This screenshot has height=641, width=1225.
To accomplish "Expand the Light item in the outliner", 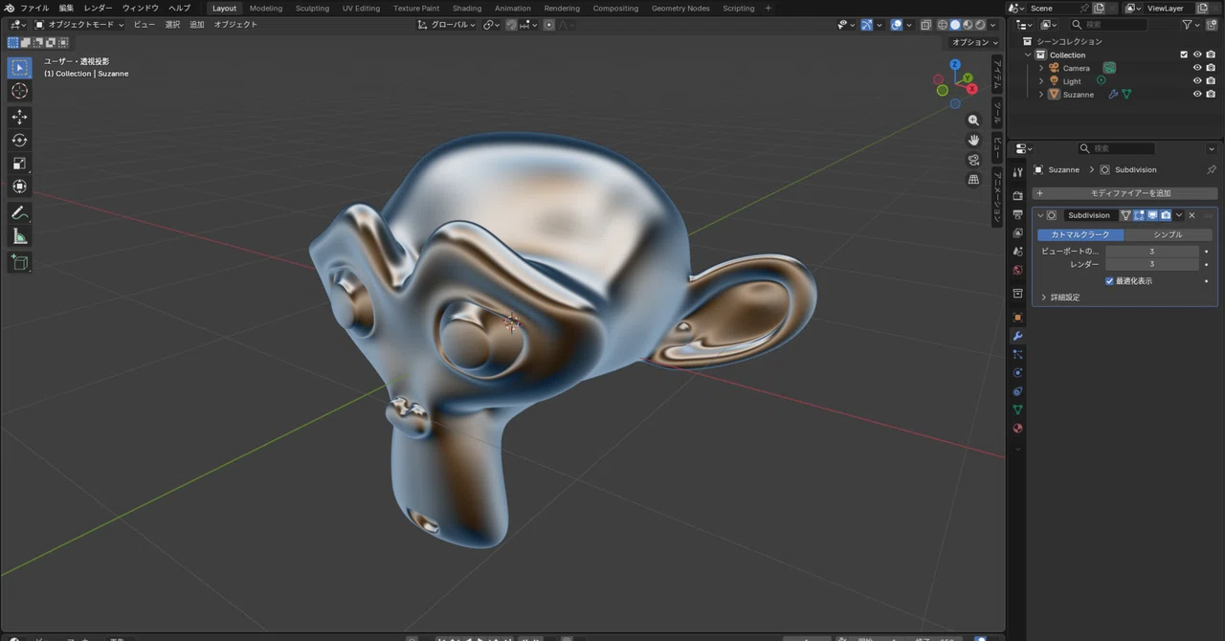I will coord(1041,81).
